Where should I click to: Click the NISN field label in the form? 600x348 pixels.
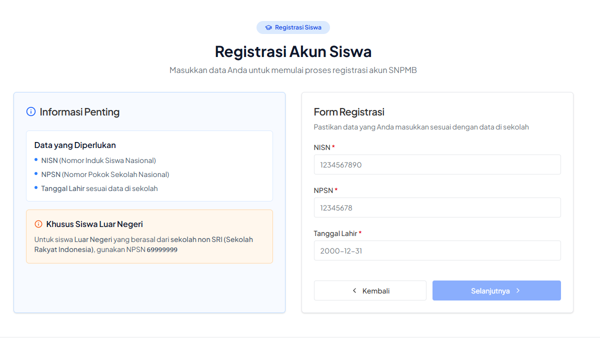tap(322, 147)
